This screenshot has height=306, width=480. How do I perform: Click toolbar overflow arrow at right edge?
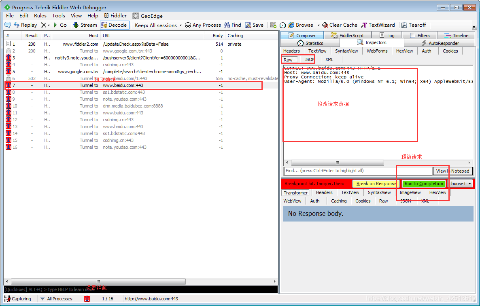click(x=474, y=27)
